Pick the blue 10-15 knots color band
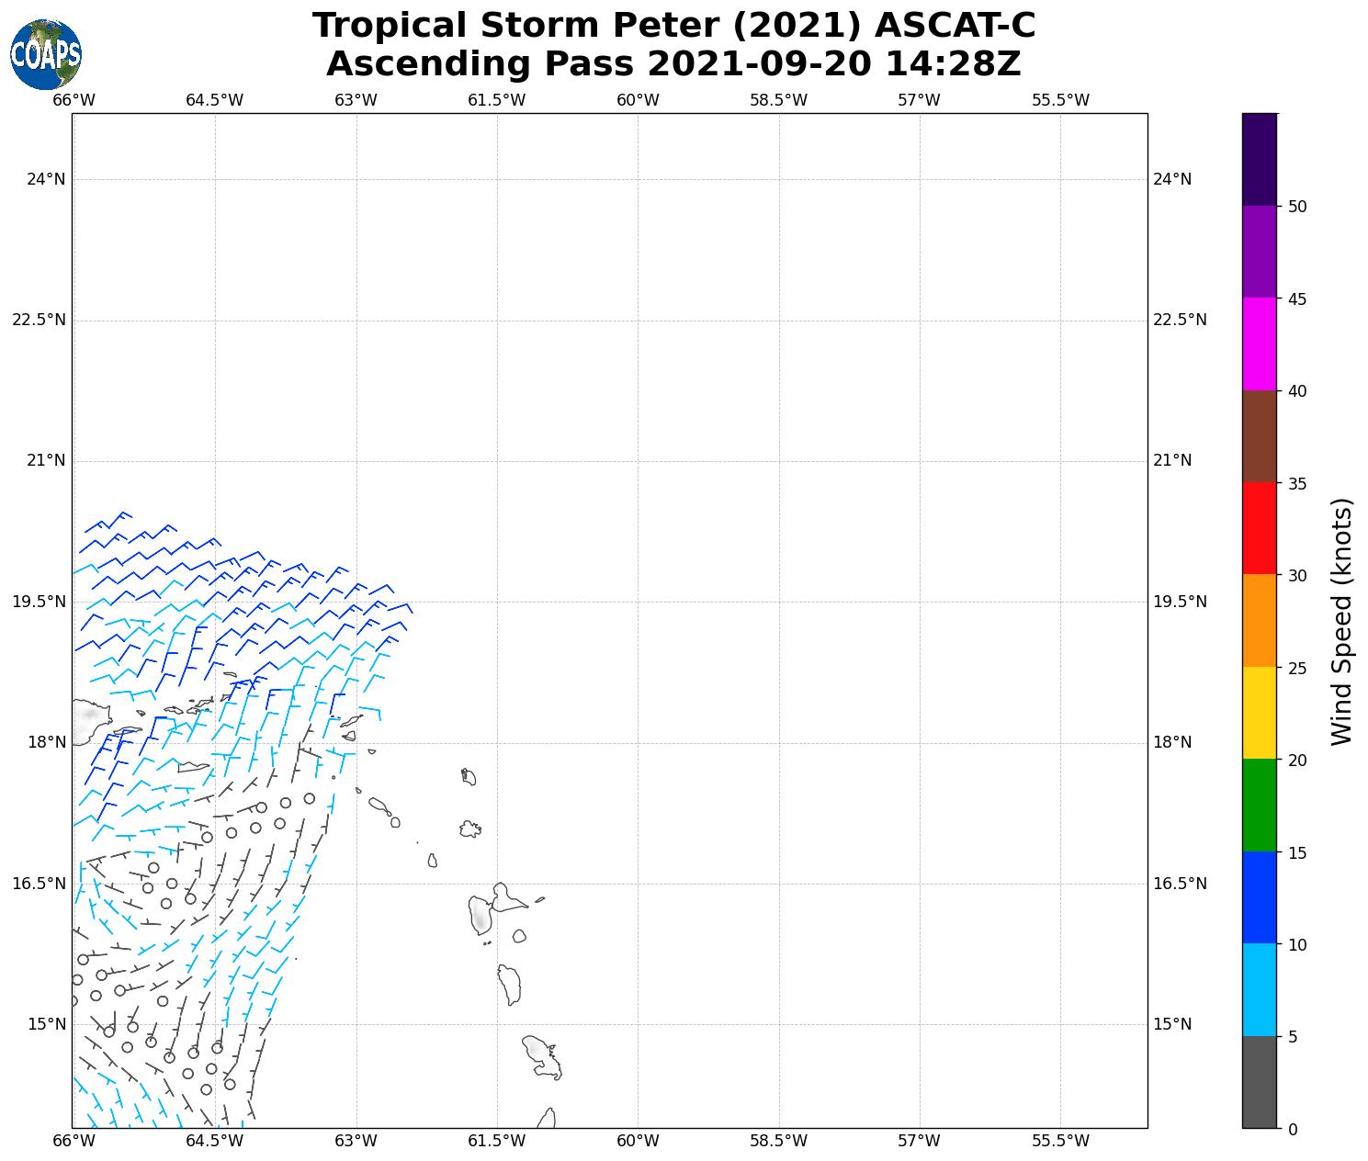The image size is (1368, 1161). click(1259, 897)
